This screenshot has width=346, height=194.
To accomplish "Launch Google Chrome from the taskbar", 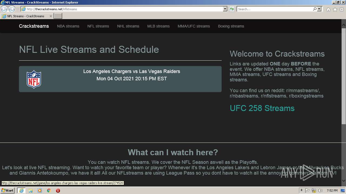I will (x=49, y=190).
